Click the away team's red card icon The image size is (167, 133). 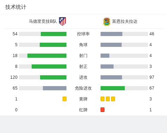tap(102, 110)
